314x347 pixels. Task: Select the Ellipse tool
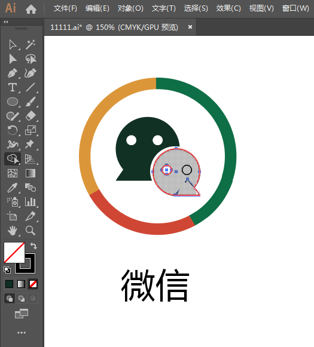click(x=13, y=102)
